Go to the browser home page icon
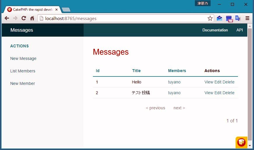Viewport: 254px width, 150px height. click(x=32, y=18)
